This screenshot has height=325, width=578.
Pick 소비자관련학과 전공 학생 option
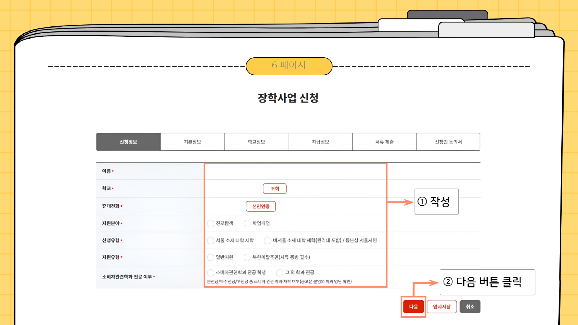click(x=211, y=273)
